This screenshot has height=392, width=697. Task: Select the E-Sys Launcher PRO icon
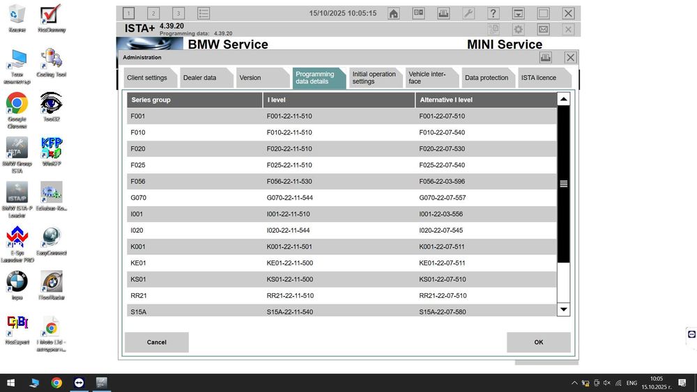[x=17, y=244]
